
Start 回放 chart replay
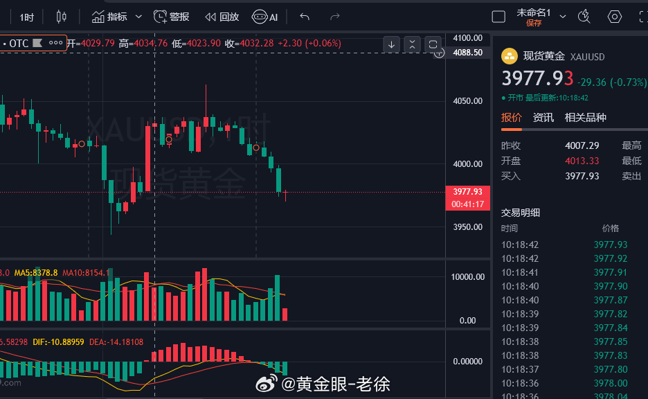(222, 17)
